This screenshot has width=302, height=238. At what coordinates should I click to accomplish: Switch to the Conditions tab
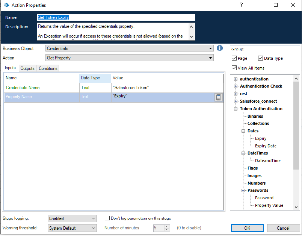click(x=48, y=68)
